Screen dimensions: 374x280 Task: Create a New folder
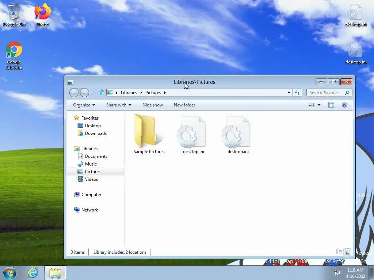[184, 105]
